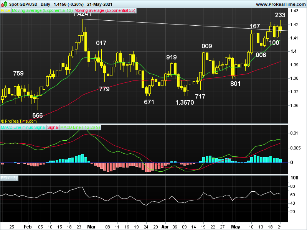Click the '009' price annotation
The width and height of the screenshot is (307, 230).
[x=207, y=46]
